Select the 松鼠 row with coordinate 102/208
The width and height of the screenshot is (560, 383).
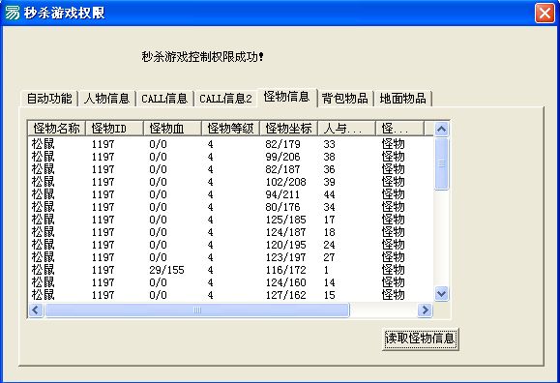pyautogui.click(x=231, y=182)
